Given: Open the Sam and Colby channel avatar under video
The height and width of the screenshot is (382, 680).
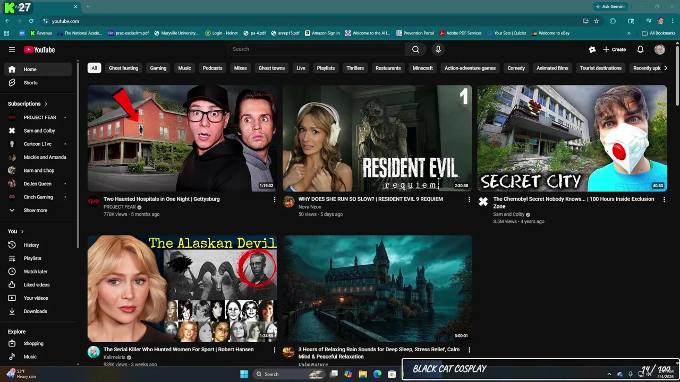Looking at the screenshot, I should 483,202.
